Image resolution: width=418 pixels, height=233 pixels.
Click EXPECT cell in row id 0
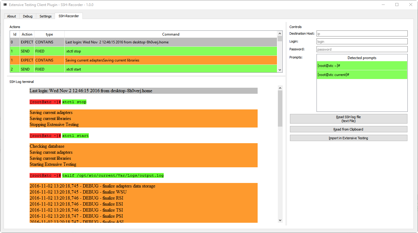point(27,42)
